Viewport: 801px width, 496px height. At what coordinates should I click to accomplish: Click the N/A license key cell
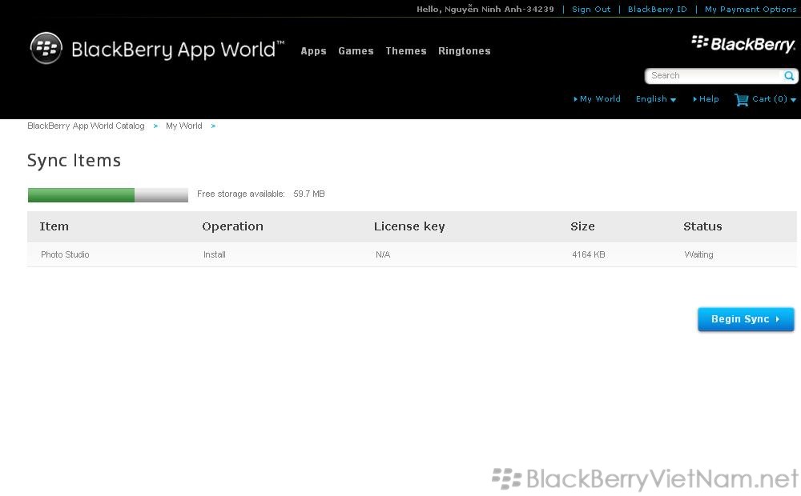click(383, 254)
